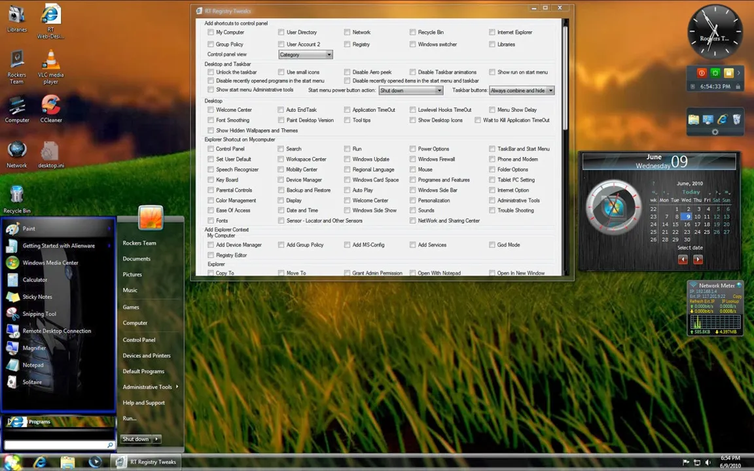Screen dimensions: 754x471
Task: Launch VLC media player from desktop
Action: [x=50, y=66]
